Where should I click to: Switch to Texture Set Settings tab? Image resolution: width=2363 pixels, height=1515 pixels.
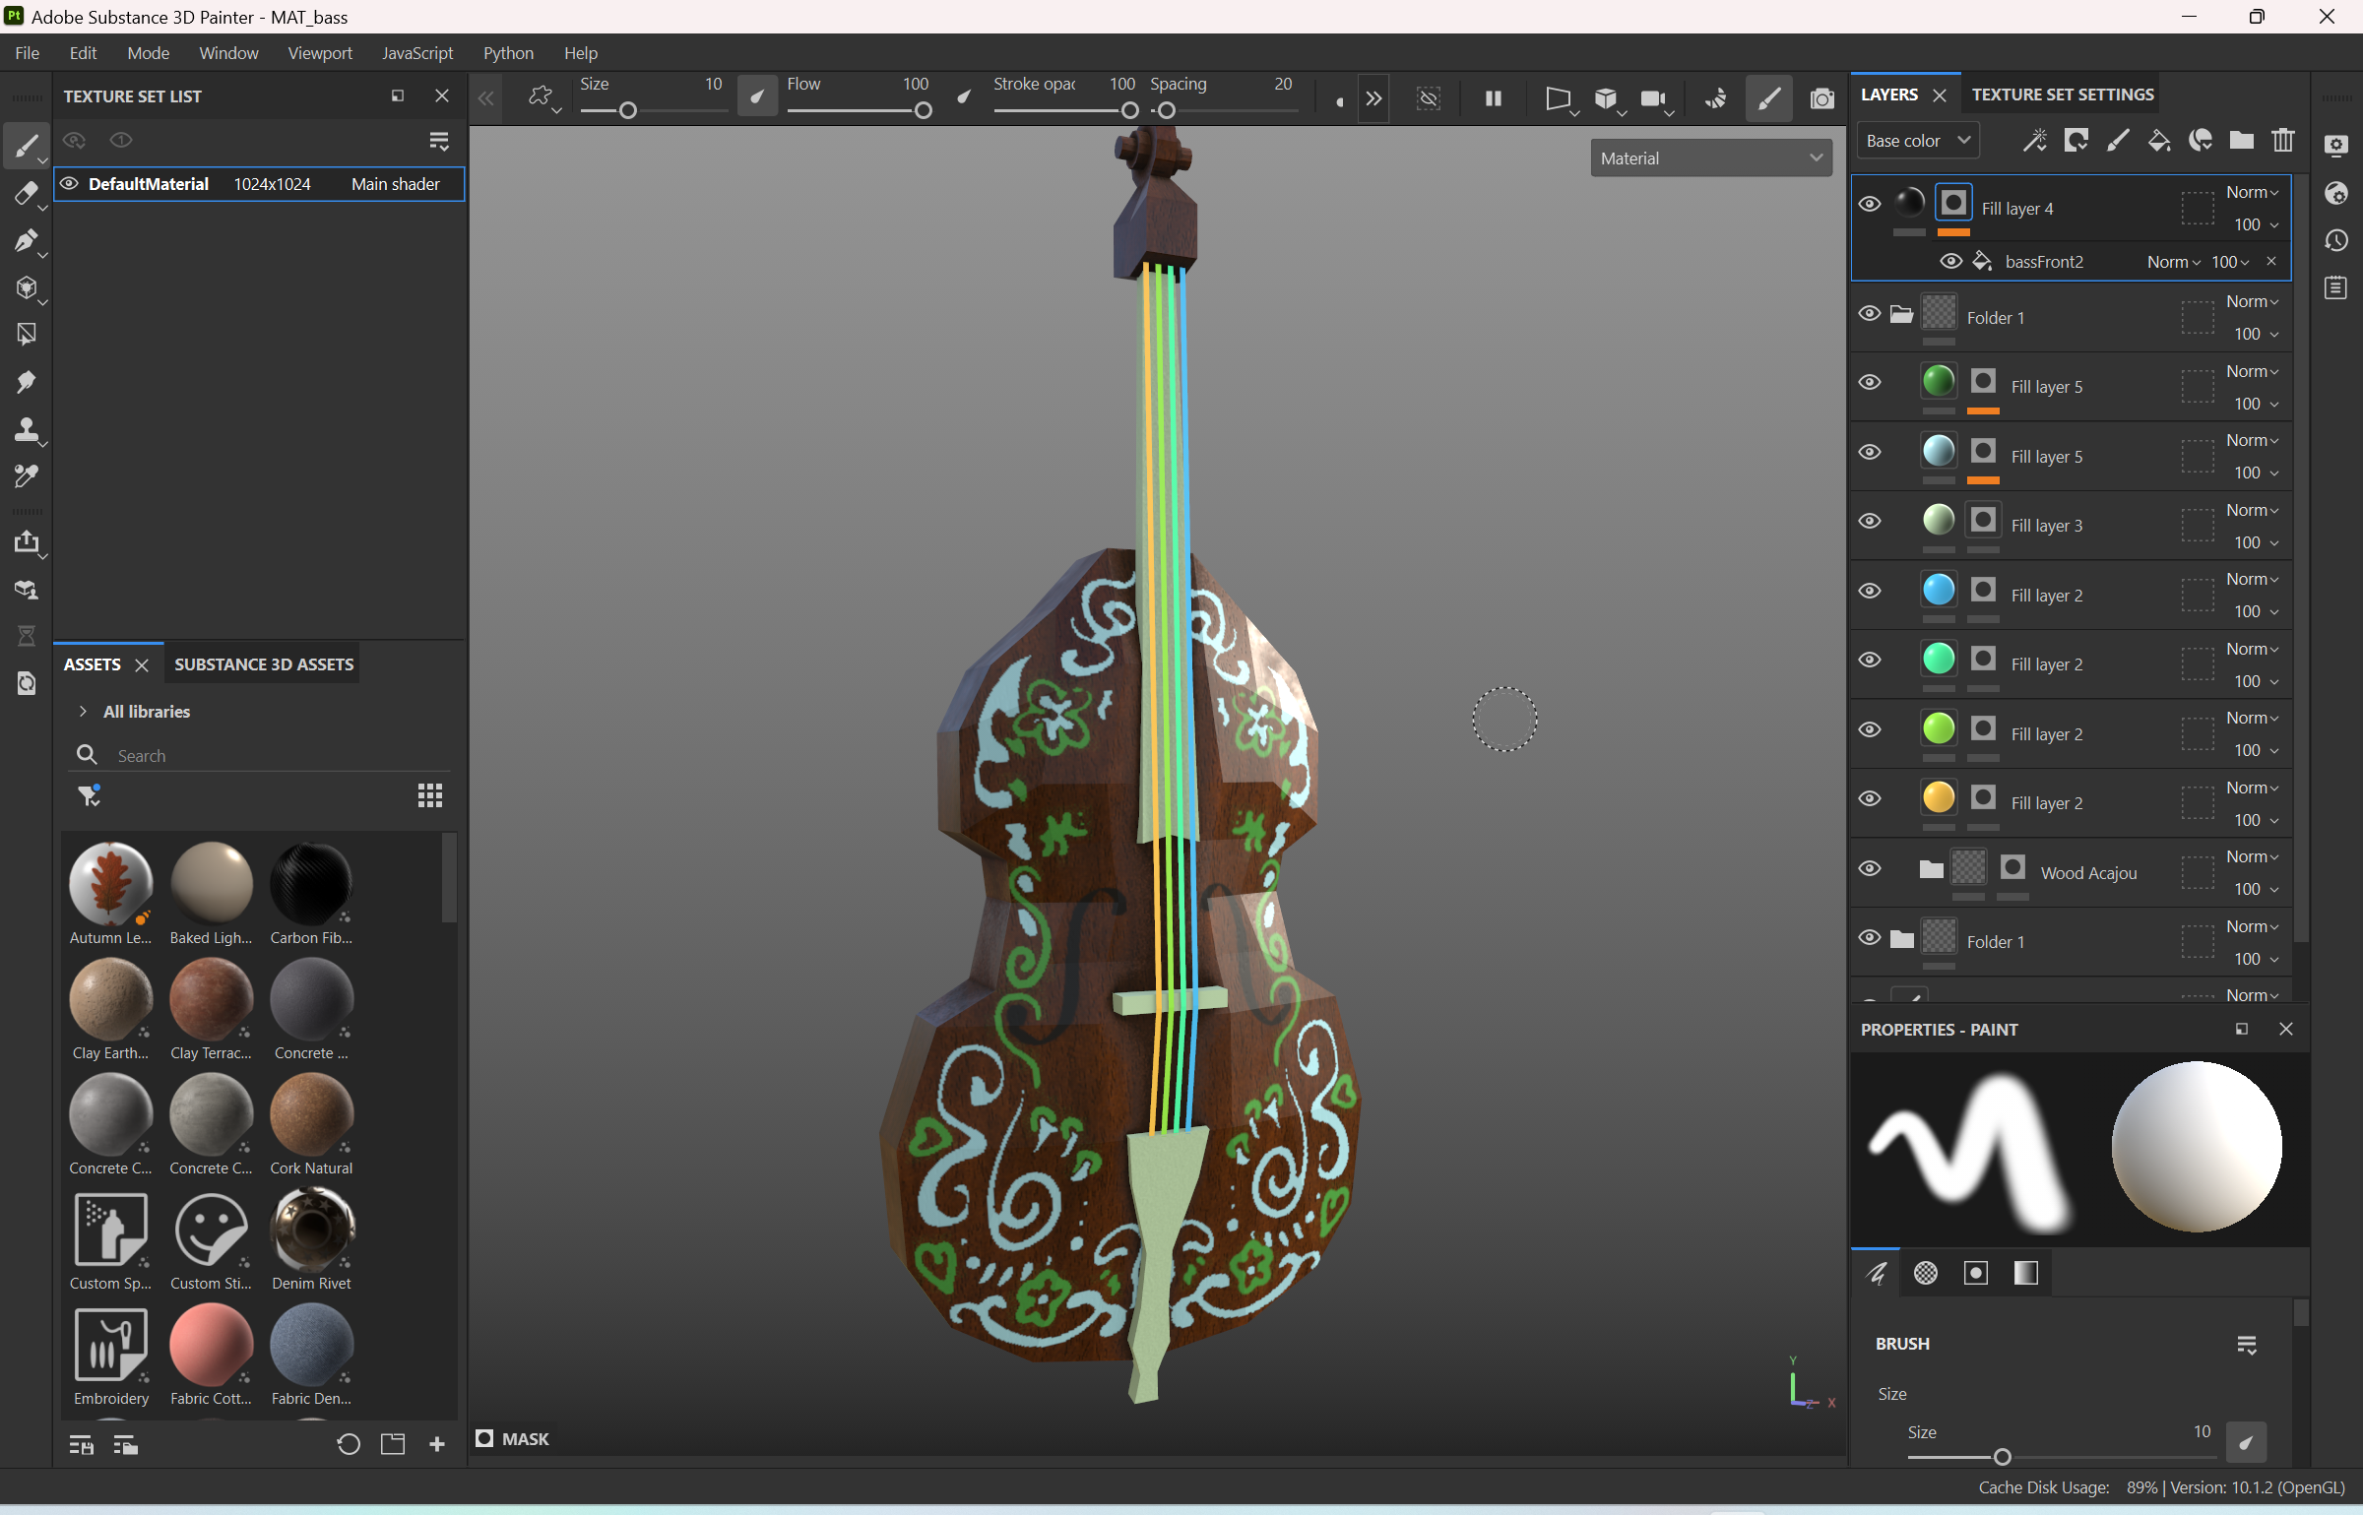coord(2062,95)
